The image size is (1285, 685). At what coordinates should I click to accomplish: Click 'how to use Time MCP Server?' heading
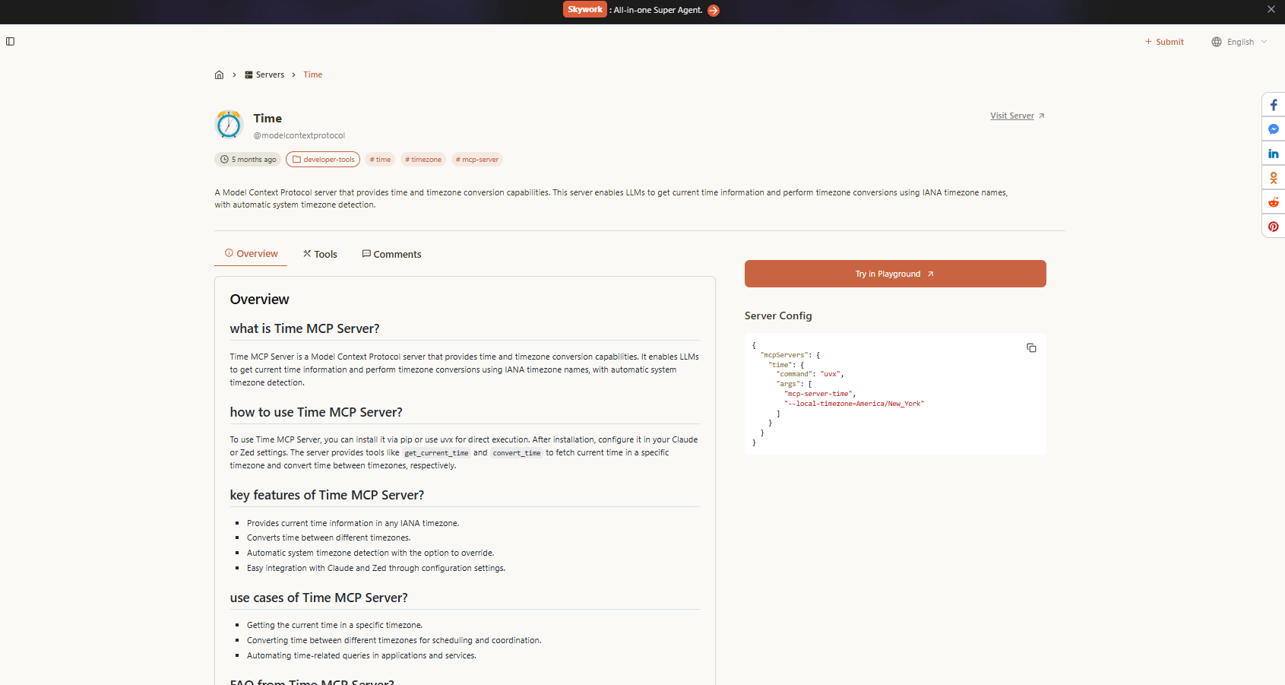coord(316,412)
